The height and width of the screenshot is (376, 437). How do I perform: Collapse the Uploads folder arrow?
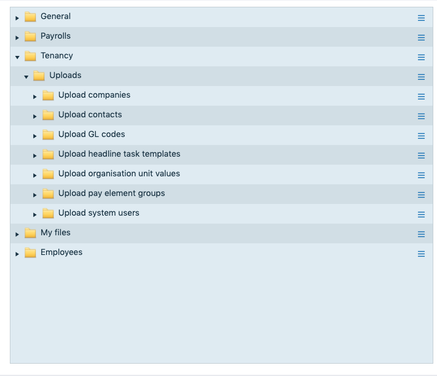pyautogui.click(x=26, y=77)
